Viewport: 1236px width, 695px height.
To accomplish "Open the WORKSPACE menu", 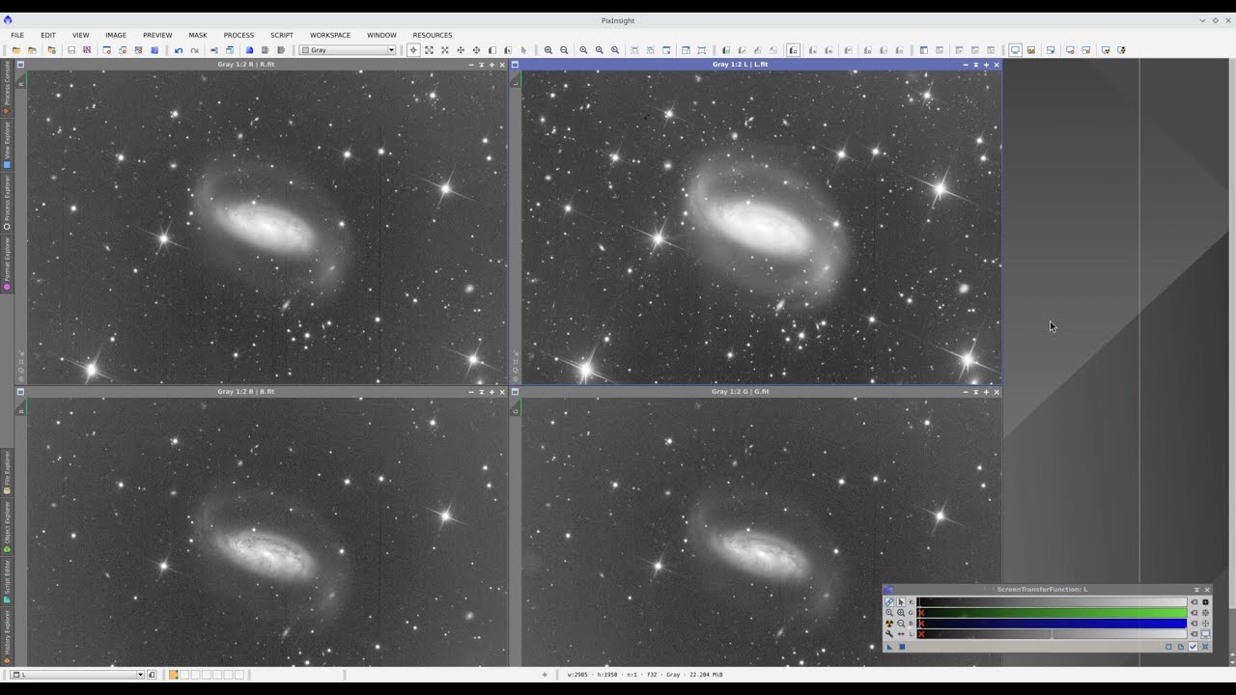I will 330,35.
